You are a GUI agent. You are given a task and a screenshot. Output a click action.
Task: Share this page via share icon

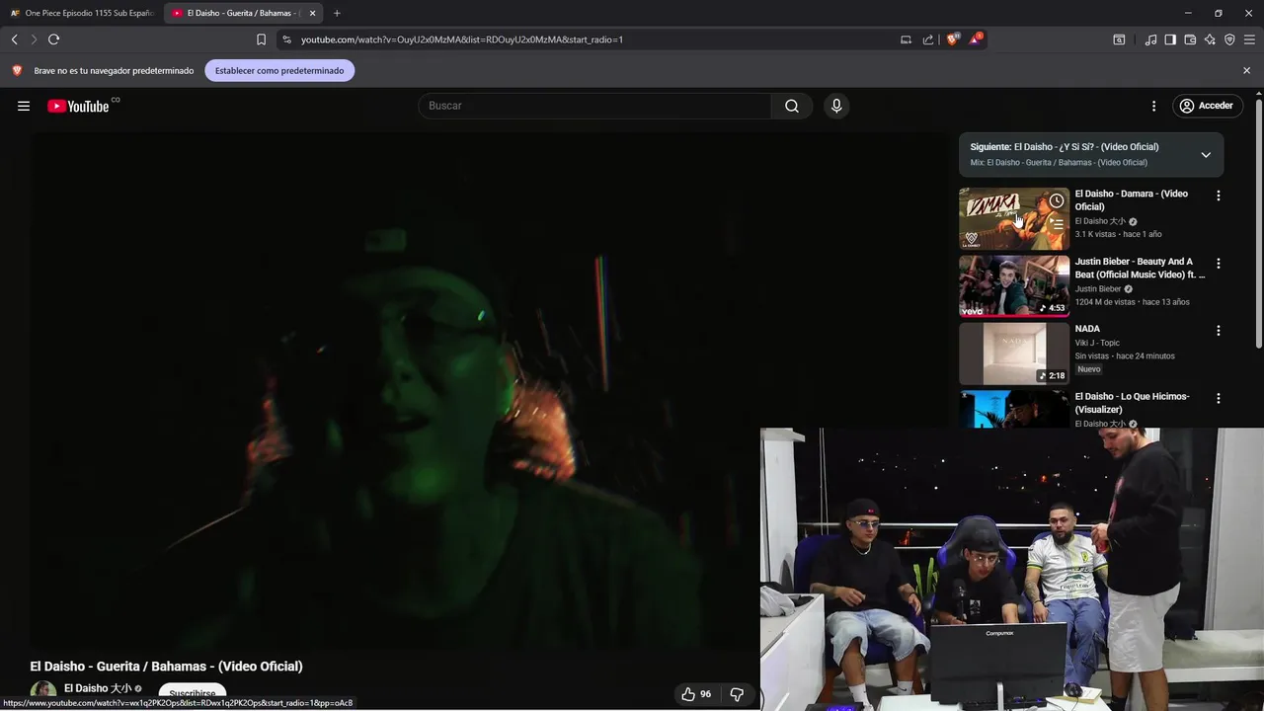[928, 39]
